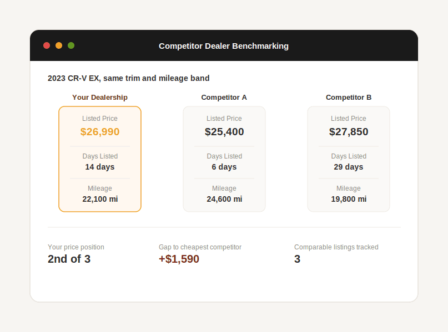This screenshot has height=332, width=448.
Task: Click the 22,100 mi mileage value
Action: pyautogui.click(x=100, y=199)
